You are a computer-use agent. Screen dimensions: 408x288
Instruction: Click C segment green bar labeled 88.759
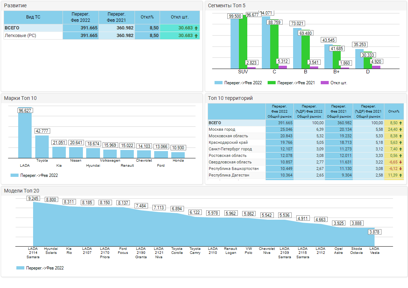[x=274, y=44]
